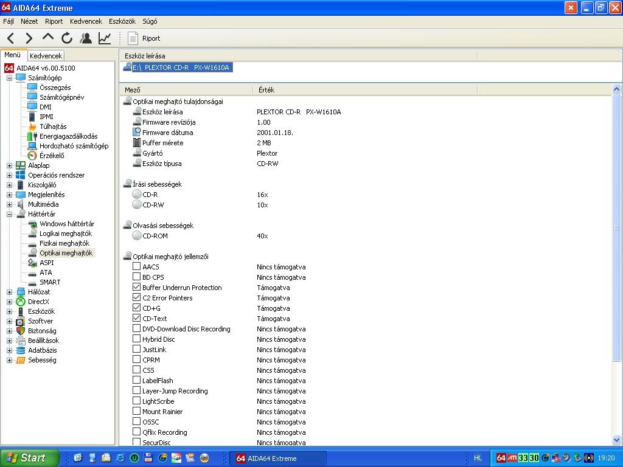623x467 pixels.
Task: Click the Mező column header
Action: click(x=186, y=90)
